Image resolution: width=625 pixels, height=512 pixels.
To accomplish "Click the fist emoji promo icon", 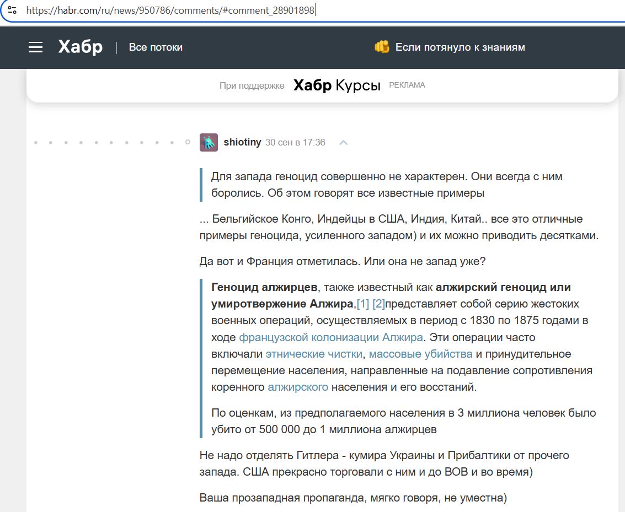I will 382,47.
